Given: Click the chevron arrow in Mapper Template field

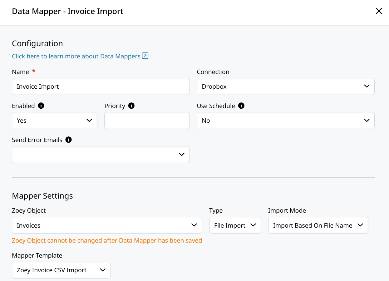Looking at the screenshot, I should (103, 270).
